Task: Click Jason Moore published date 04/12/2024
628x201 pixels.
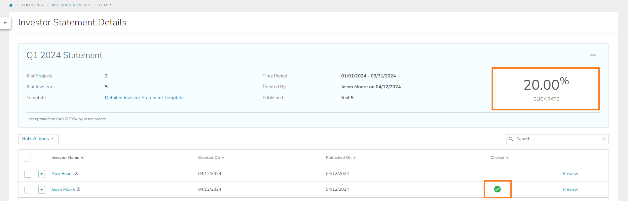Action: [337, 189]
